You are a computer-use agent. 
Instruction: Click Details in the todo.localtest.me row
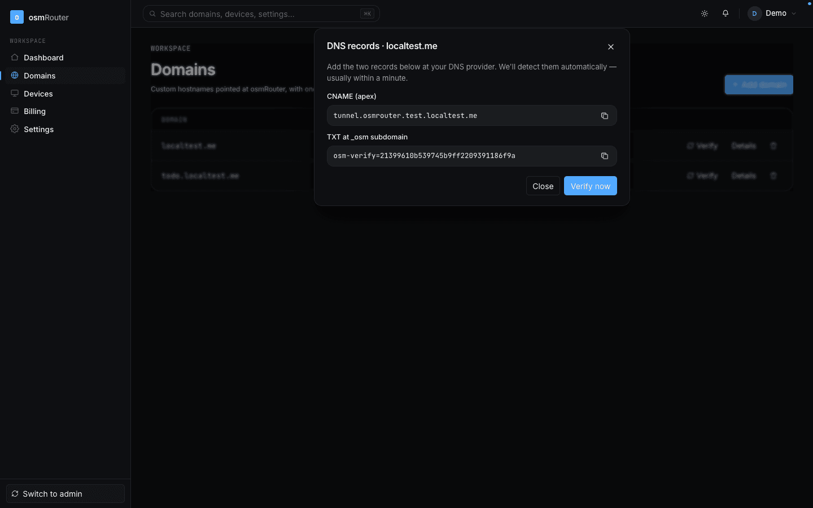coord(744,176)
